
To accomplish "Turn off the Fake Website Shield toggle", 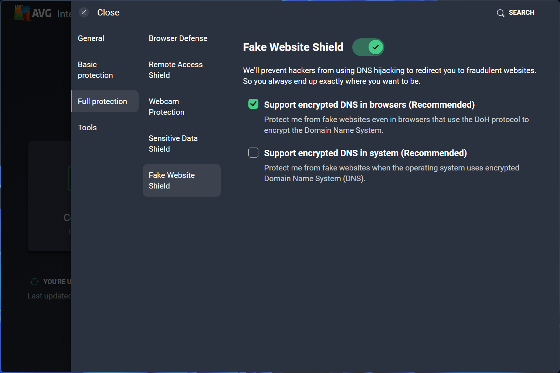I will point(368,47).
